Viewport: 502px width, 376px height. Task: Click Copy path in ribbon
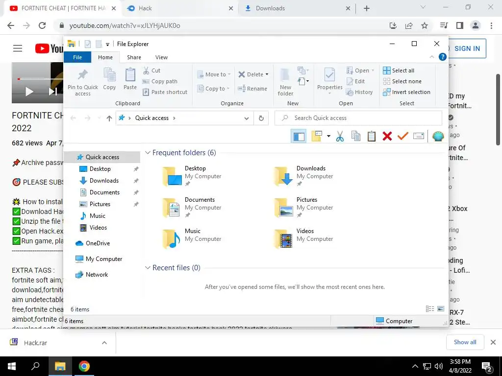click(x=160, y=81)
